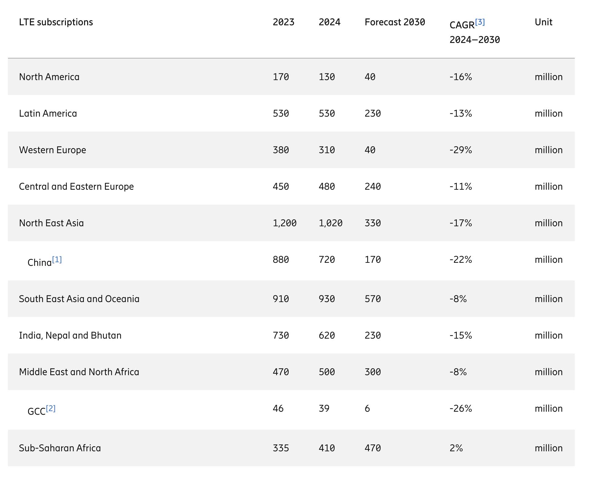594x486 pixels.
Task: Click the India, Nepal and Bhutan label
Action: click(70, 335)
